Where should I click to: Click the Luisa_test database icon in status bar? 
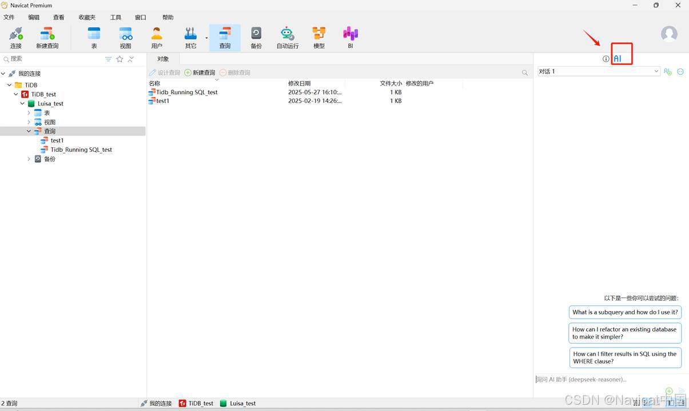tap(224, 403)
